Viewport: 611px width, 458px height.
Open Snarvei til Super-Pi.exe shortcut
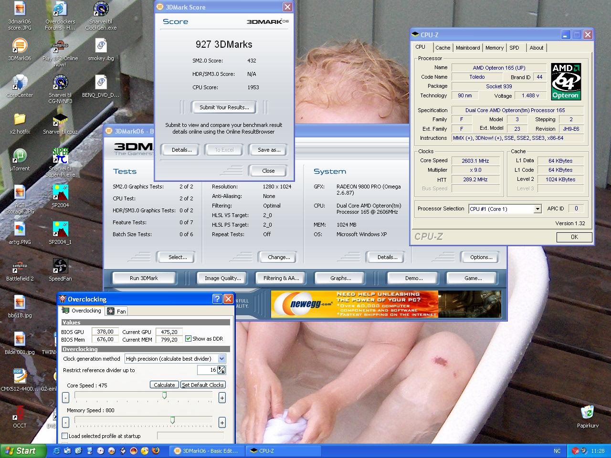pos(60,163)
